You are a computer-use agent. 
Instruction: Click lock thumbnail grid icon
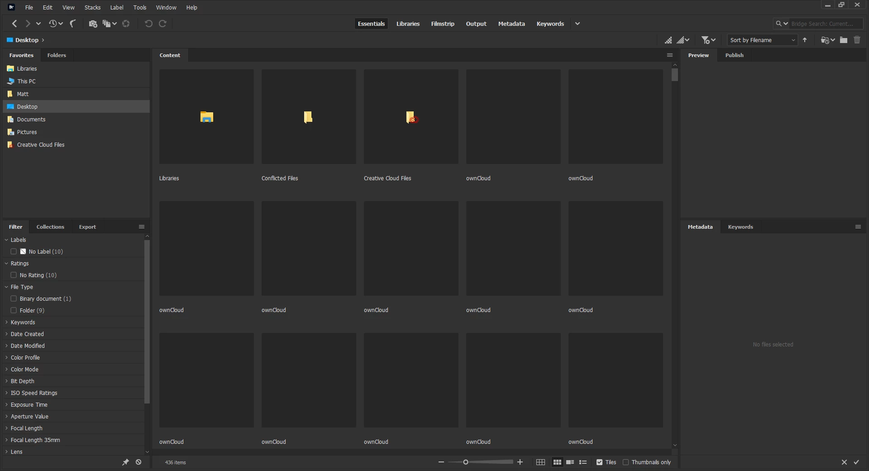coord(540,462)
